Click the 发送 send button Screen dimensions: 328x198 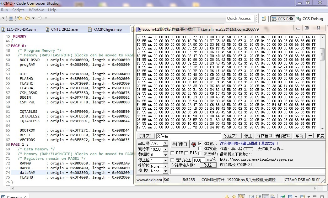coord(208,165)
